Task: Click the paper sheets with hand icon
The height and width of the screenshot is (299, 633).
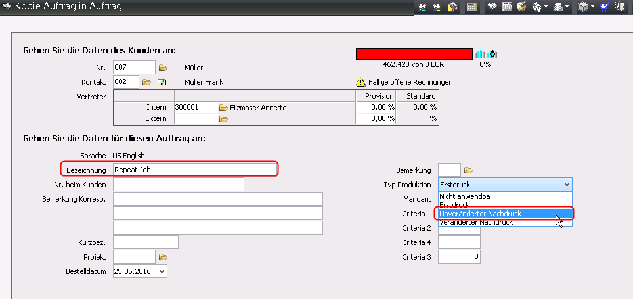Action: (x=537, y=7)
